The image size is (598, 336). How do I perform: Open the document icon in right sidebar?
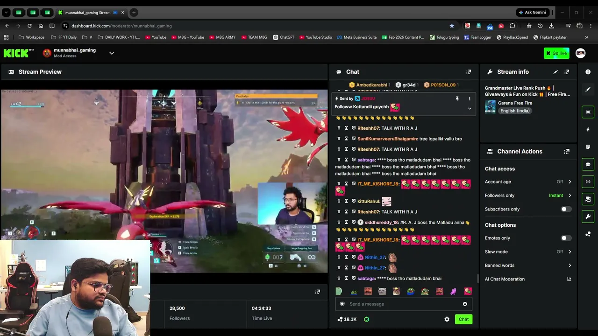(x=588, y=147)
